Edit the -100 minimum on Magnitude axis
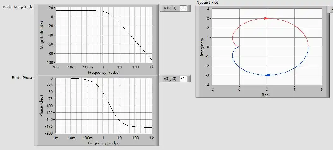Screen dimensions: 333x150 (x=49, y=63)
